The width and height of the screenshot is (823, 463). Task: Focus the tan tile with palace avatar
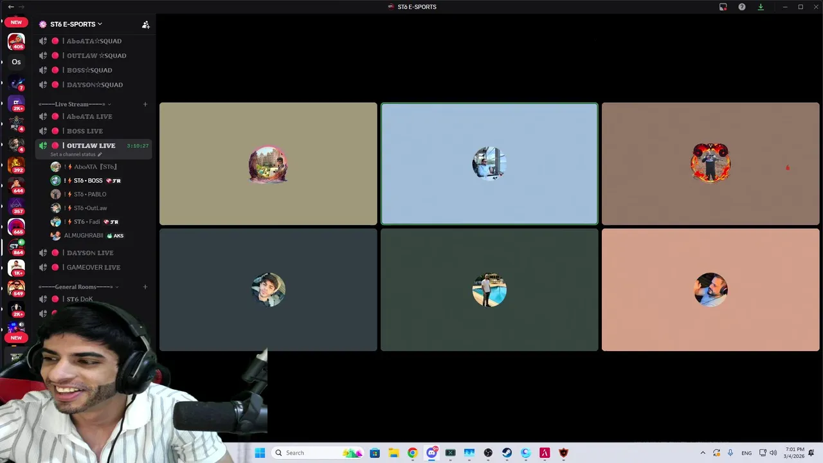click(x=268, y=164)
